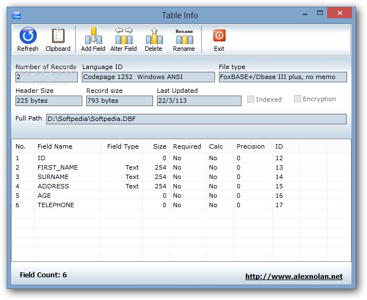
Task: Choose the Rename field tool
Action: click(184, 36)
